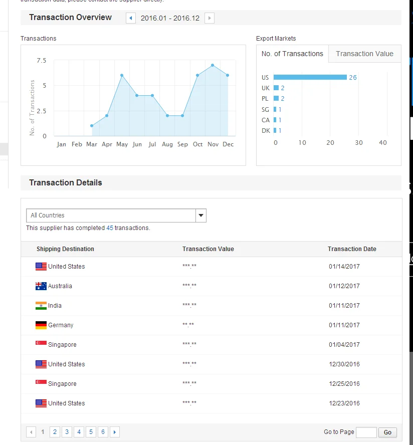This screenshot has height=445, width=413.
Task: Click the India flag icon
Action: tap(41, 306)
